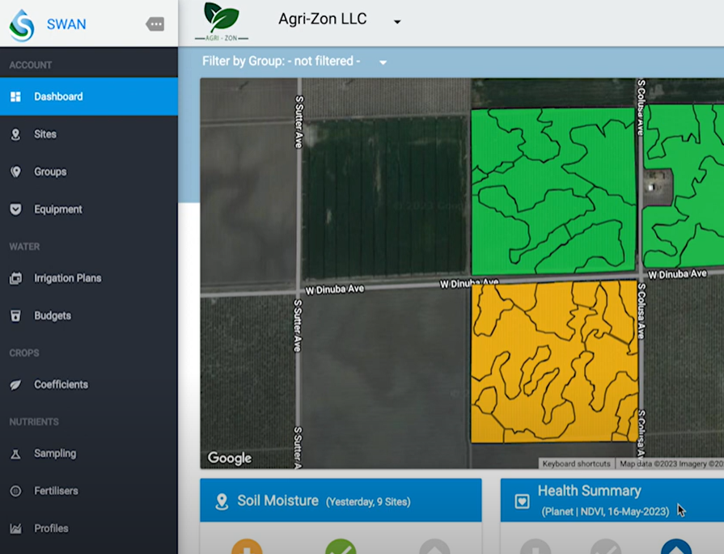Expand the Filter by Group dropdown
This screenshot has height=554, width=724.
(x=382, y=61)
